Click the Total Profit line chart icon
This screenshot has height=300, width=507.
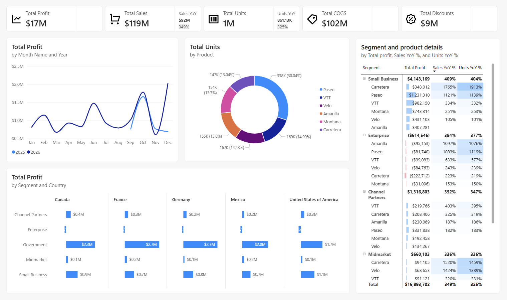tap(16, 19)
